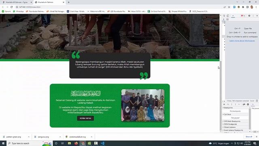The width and height of the screenshot is (259, 146).
Task: Click the red DevTools error count badge
Action: point(243,16)
